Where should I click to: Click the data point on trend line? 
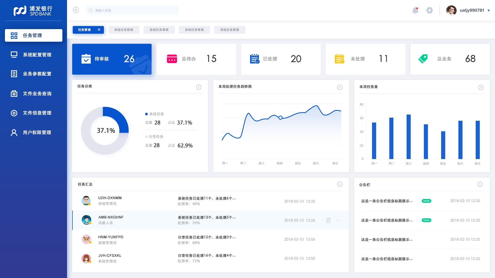coord(280,118)
